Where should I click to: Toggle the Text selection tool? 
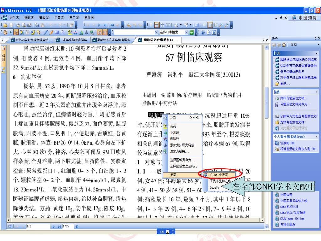tap(16, 32)
